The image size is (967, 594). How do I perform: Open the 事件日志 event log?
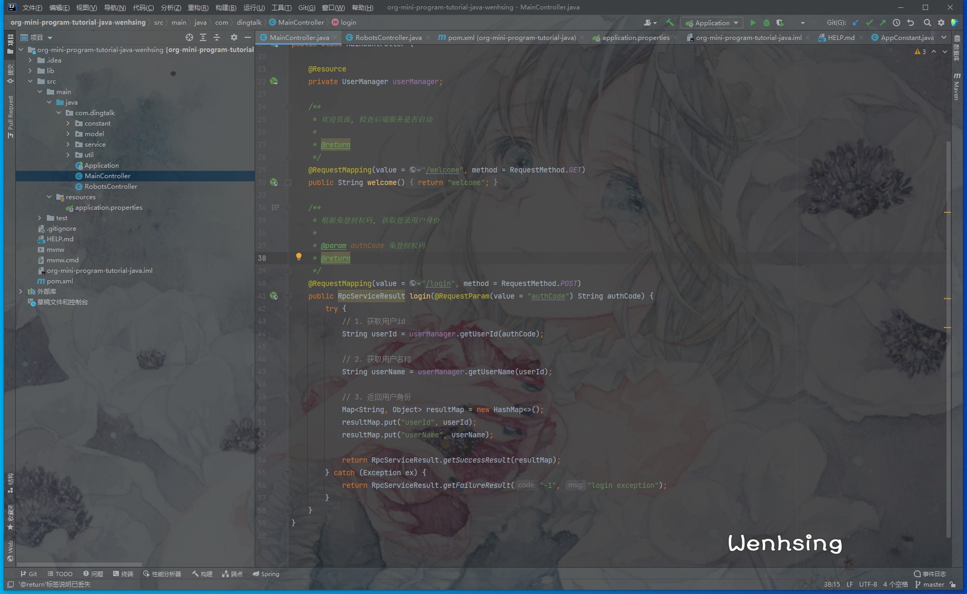[x=930, y=574]
